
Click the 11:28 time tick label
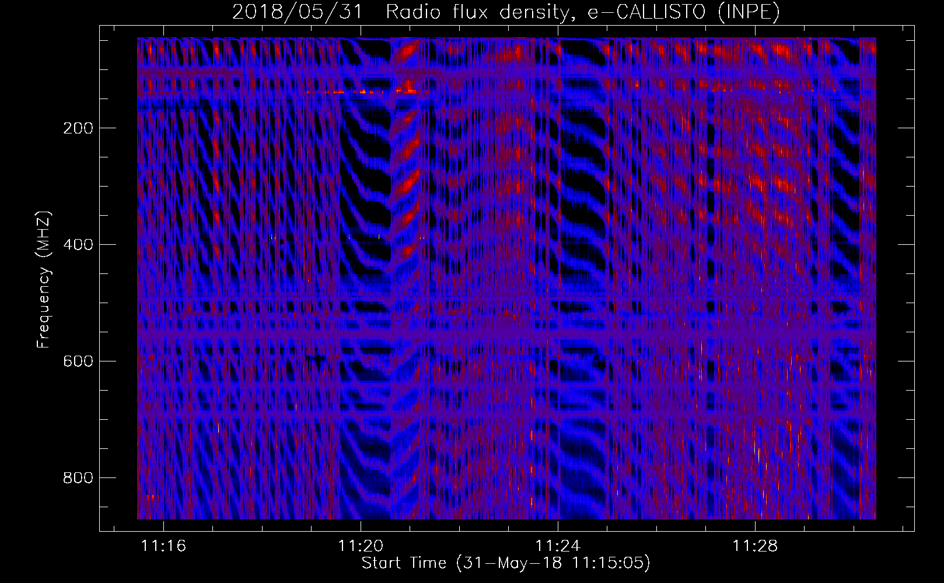755,546
